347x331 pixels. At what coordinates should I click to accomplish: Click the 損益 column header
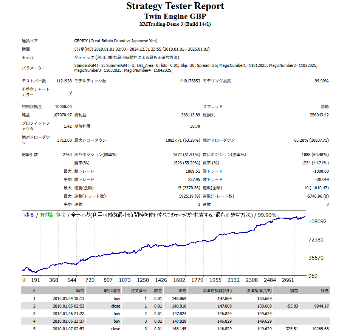(293, 291)
